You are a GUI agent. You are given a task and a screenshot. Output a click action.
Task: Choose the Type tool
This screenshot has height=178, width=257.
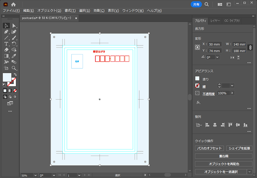pos(6,44)
